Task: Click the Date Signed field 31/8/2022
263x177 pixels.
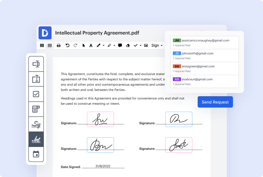Action: (102, 166)
